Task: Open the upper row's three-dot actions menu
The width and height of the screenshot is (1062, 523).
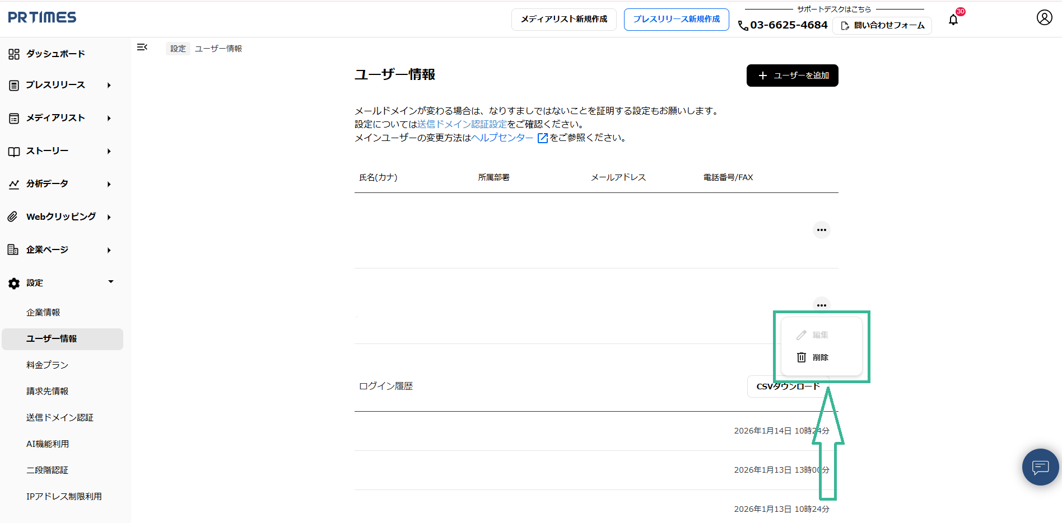Action: point(821,229)
